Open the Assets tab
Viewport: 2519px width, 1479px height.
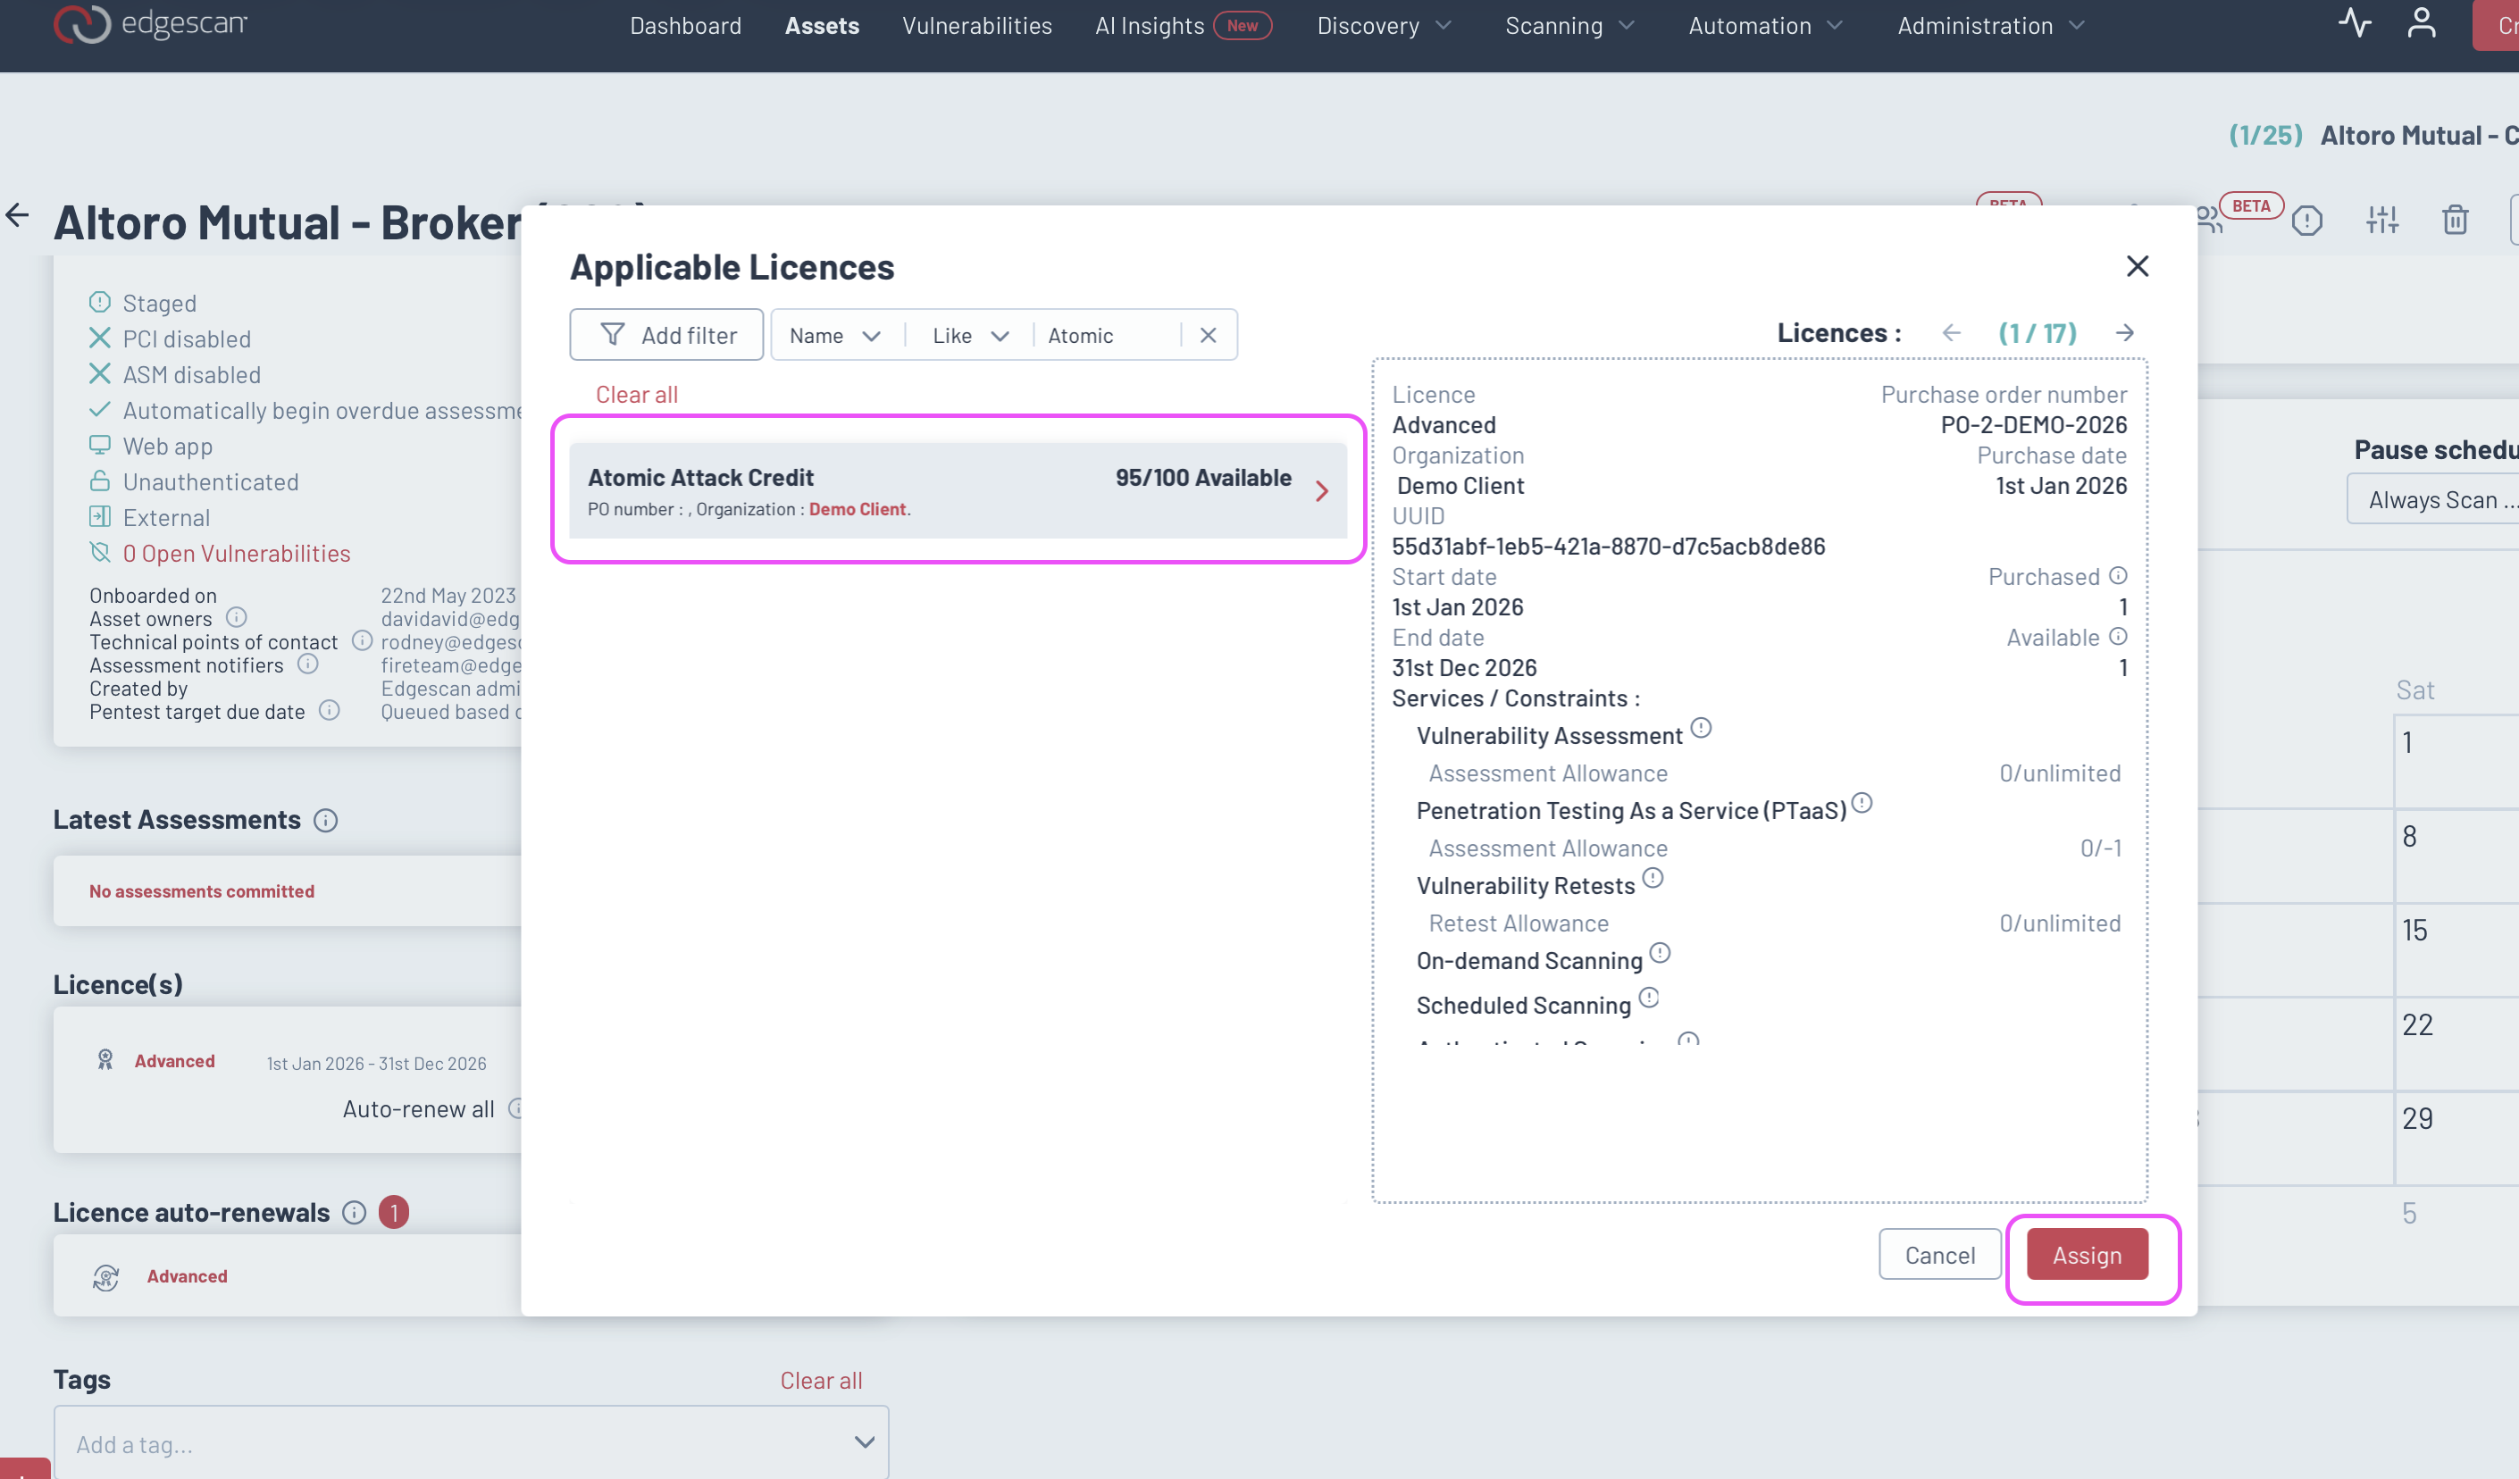point(822,26)
